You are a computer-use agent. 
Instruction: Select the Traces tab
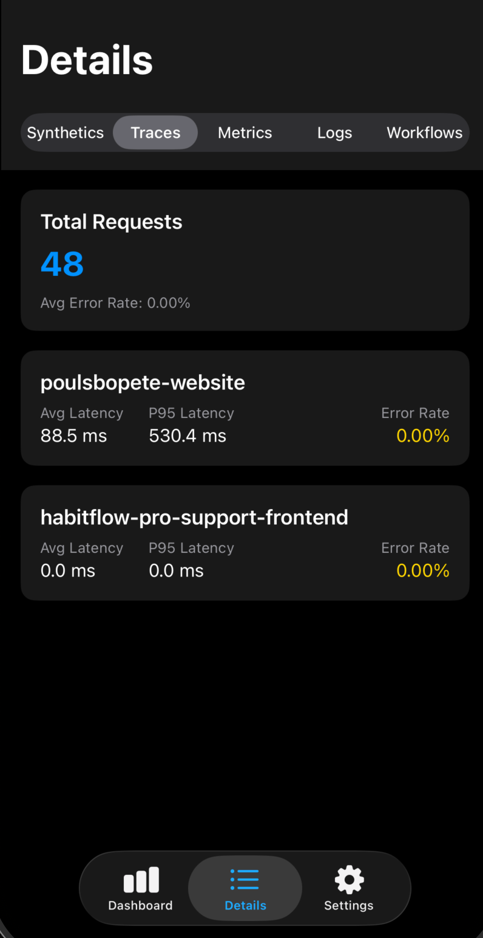pos(155,132)
